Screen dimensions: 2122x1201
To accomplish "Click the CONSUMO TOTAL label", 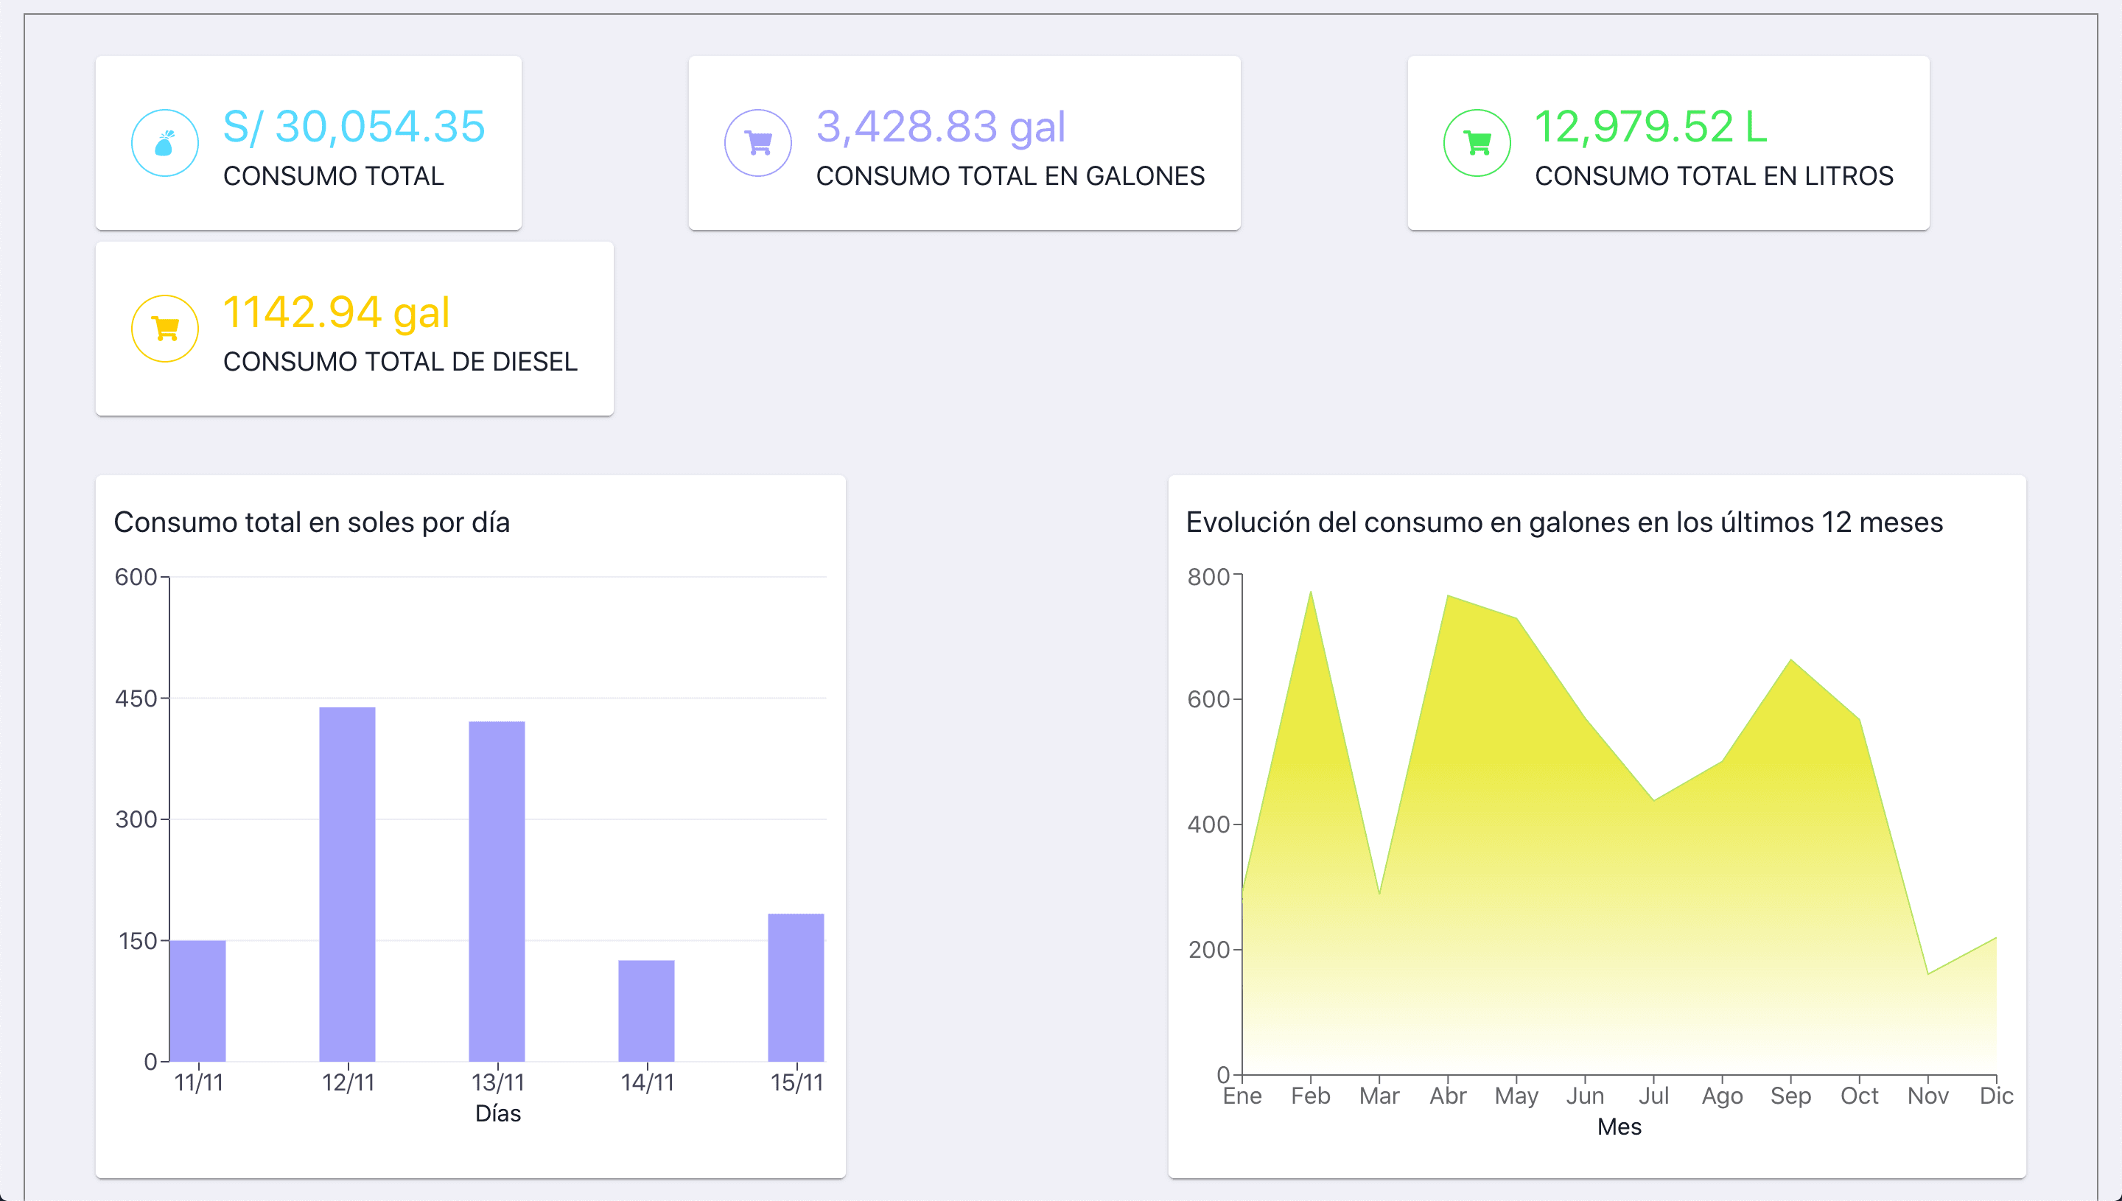I will coord(333,175).
